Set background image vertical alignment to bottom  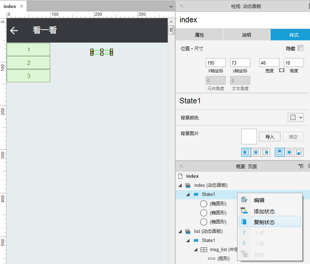299,152
